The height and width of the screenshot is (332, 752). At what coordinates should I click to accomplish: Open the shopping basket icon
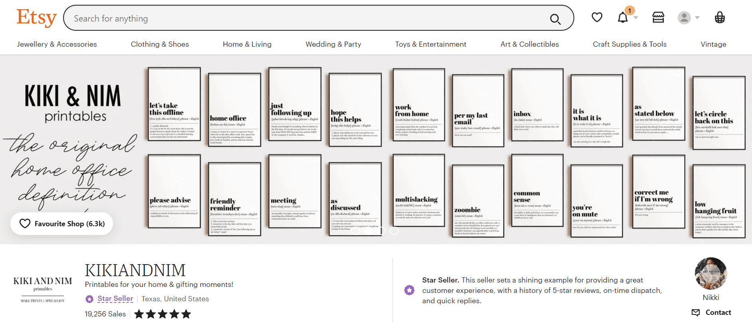point(720,18)
